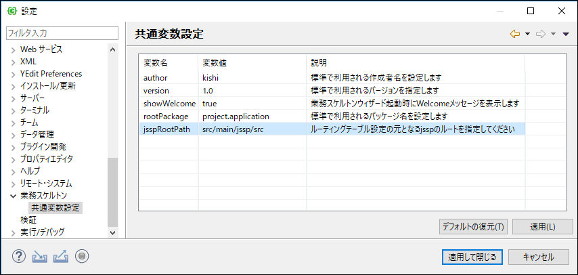578x275 pixels.
Task: Collapse the 業務スケルトン tree node
Action: (14, 196)
